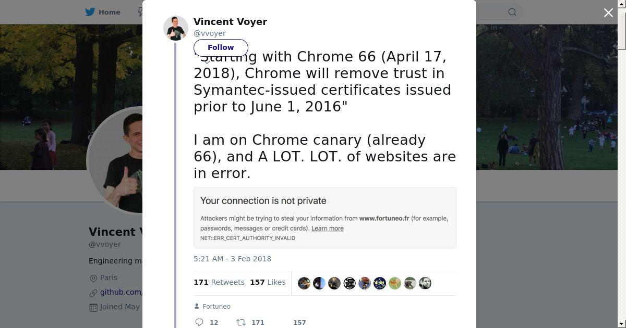Click the black-and-white kanji liker avatar
This screenshot has width=626, height=328.
point(350,283)
